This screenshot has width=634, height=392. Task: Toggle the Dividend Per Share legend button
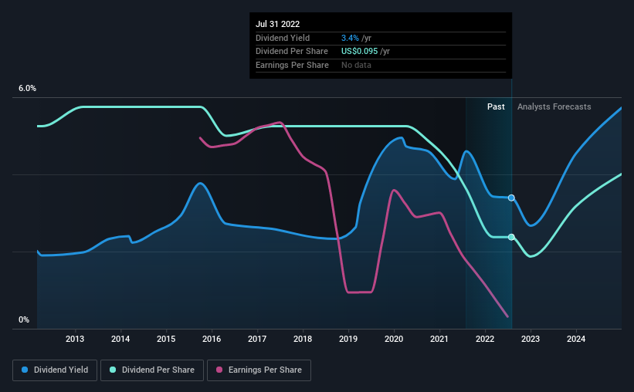coord(152,370)
